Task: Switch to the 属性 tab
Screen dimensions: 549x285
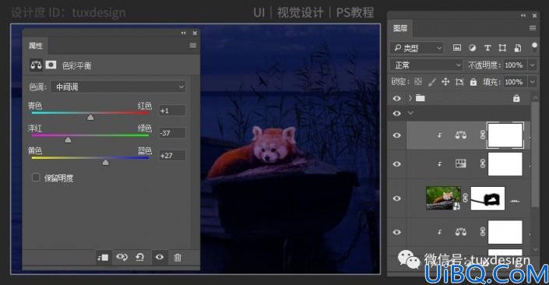Action: (x=36, y=45)
